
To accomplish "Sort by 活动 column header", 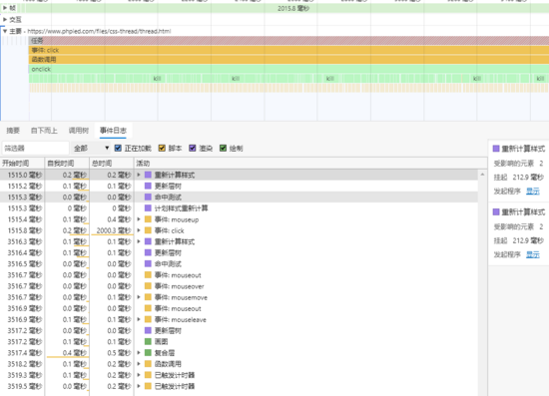I will [310, 164].
